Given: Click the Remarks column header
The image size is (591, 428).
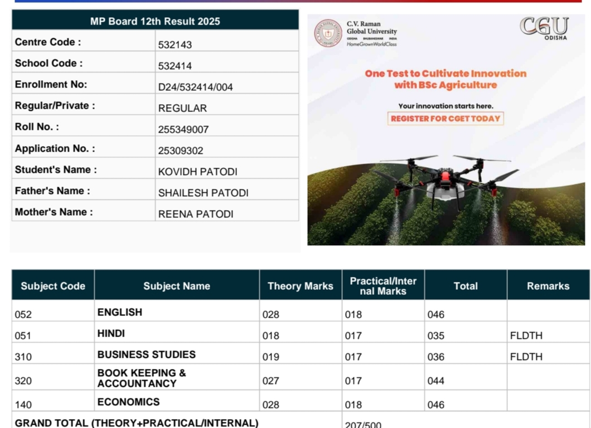Looking at the screenshot, I should (548, 286).
